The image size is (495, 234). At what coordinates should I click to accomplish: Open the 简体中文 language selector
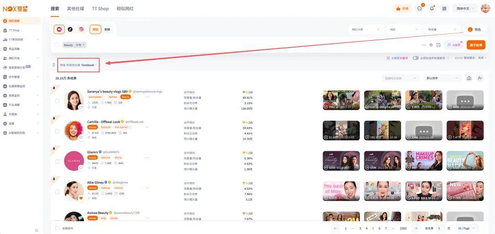click(x=464, y=9)
